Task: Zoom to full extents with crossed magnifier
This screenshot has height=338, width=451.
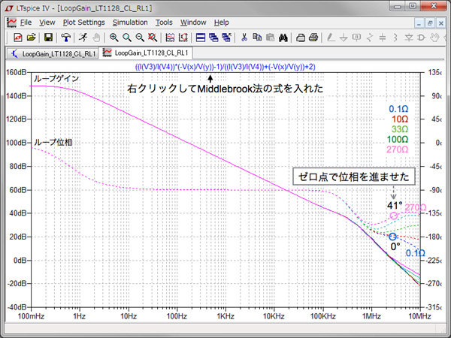Action: point(153,37)
